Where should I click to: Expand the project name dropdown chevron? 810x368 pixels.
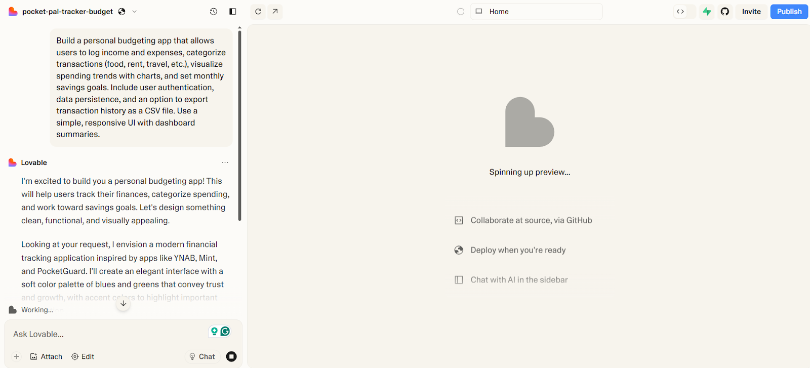(135, 12)
